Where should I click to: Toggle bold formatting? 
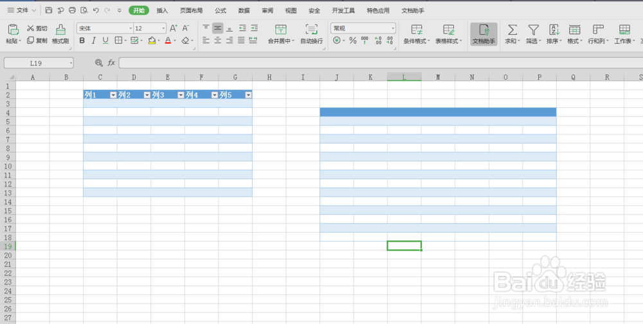tap(82, 40)
